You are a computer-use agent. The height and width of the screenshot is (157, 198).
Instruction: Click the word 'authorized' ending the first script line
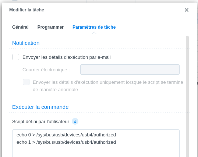click(x=105, y=135)
